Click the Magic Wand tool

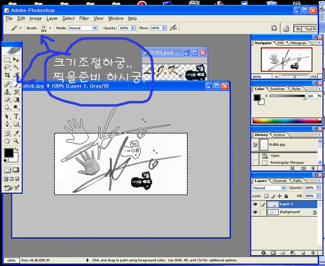(16, 67)
